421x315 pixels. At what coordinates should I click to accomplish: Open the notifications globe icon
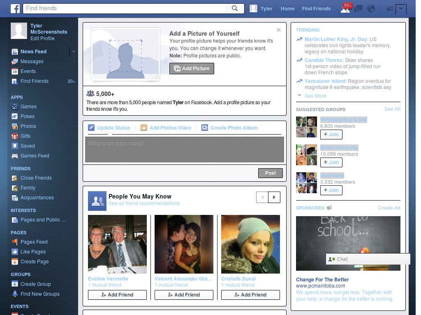371,9
